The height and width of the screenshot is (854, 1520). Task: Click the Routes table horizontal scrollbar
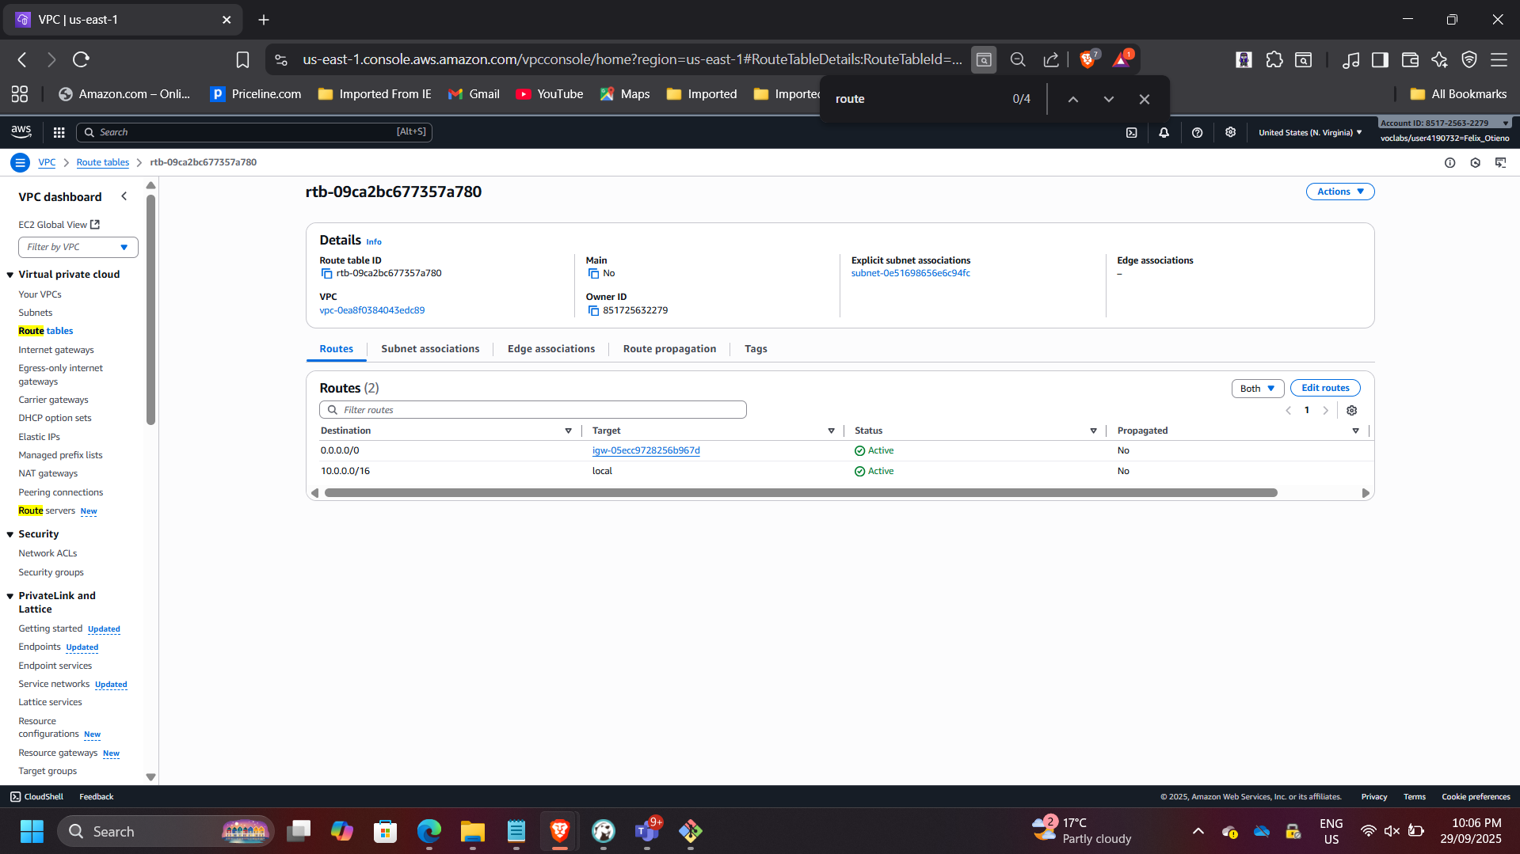coord(800,493)
